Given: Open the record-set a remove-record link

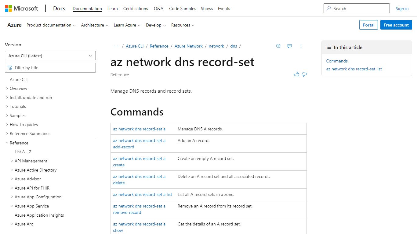Looking at the screenshot, I should tap(139, 209).
